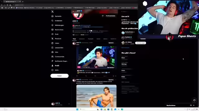Click first suggested account avatar
Screen dimensions: 199x111
click(123, 33)
